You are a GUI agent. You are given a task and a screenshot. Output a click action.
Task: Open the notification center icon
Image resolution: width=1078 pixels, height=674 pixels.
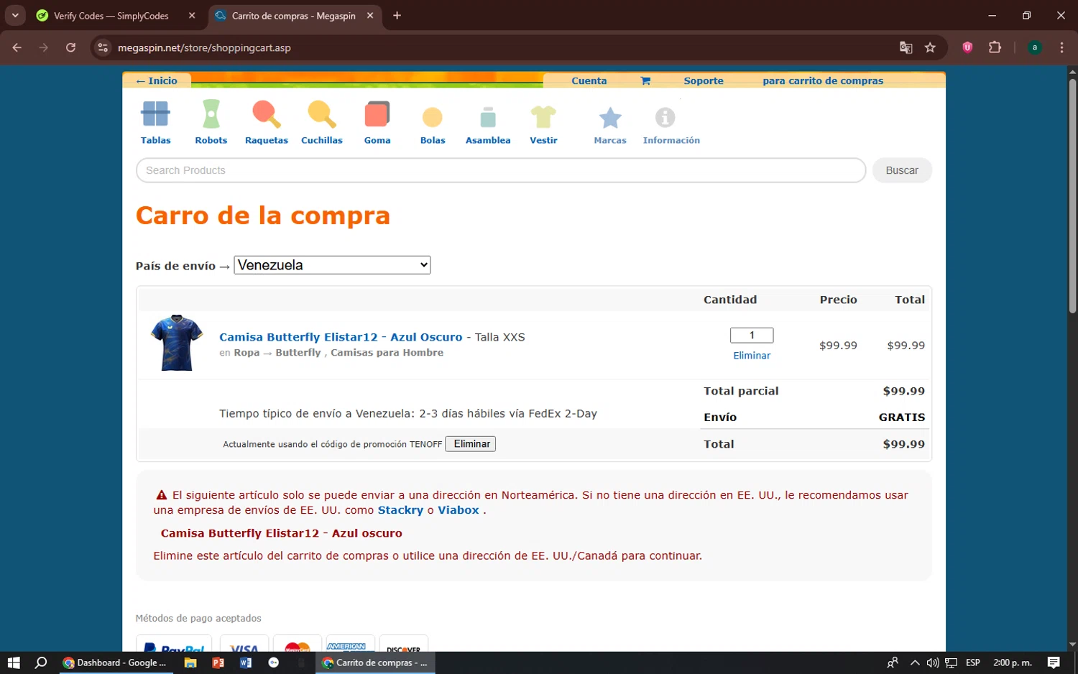point(1054,663)
